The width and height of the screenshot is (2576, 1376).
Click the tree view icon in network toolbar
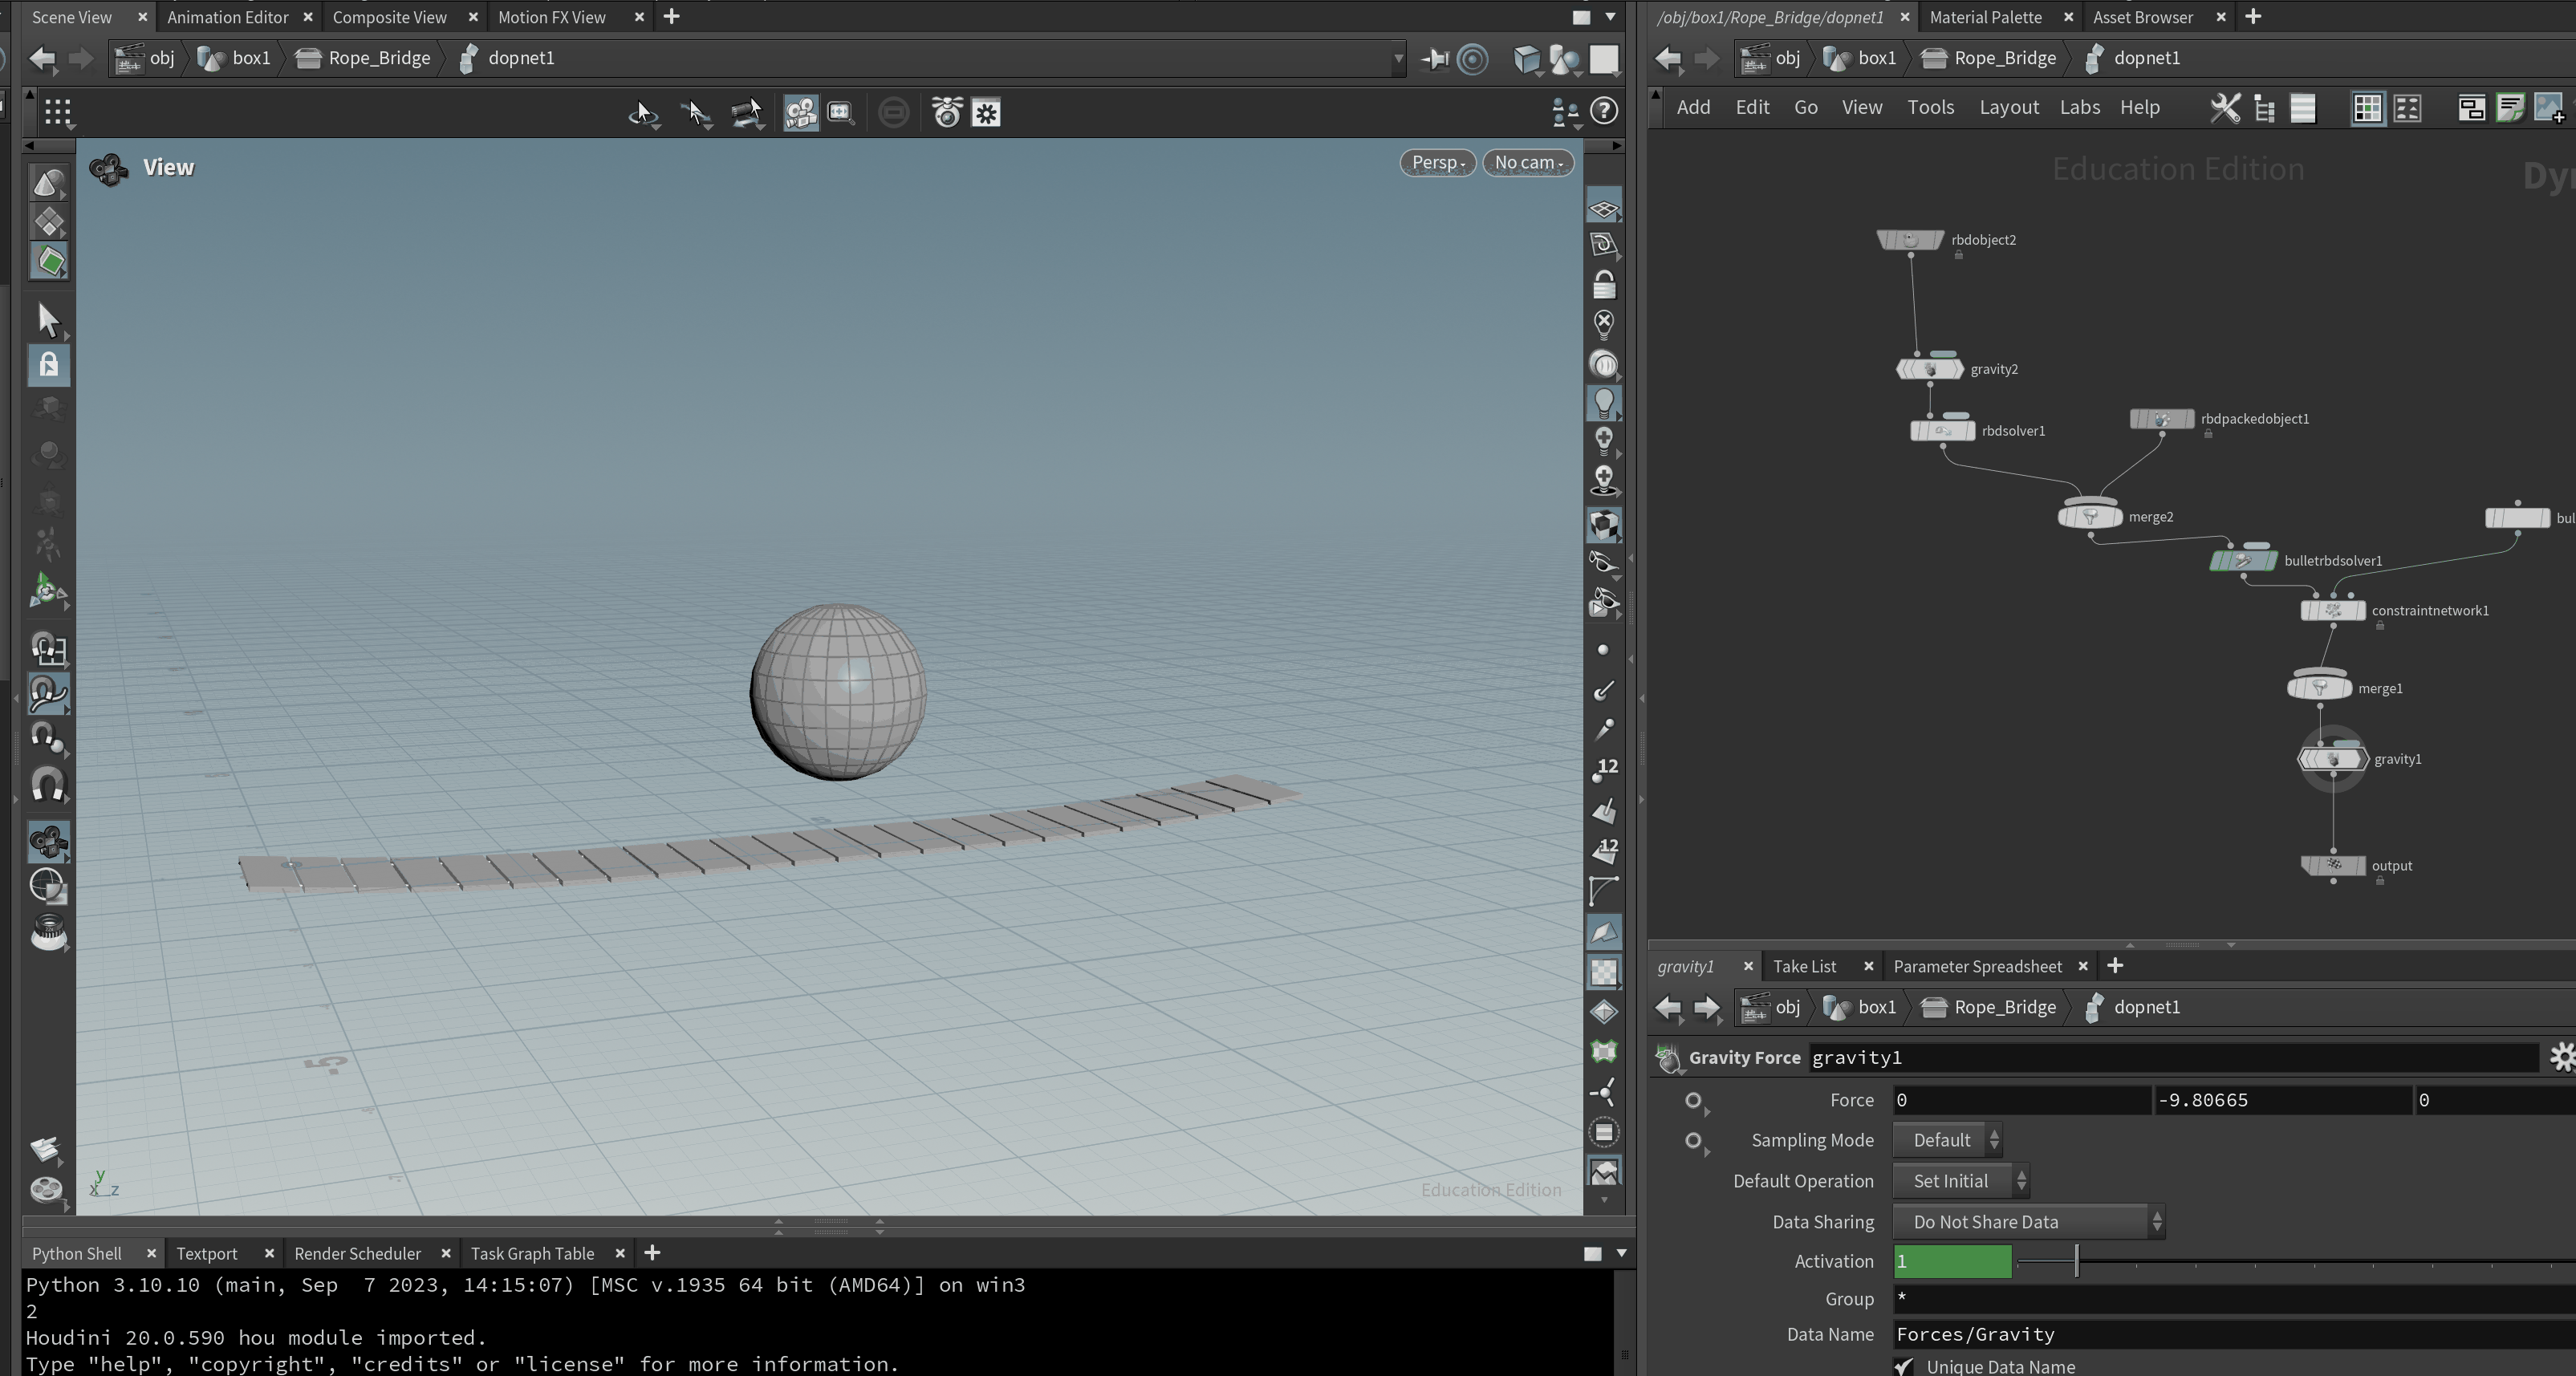coord(2265,108)
